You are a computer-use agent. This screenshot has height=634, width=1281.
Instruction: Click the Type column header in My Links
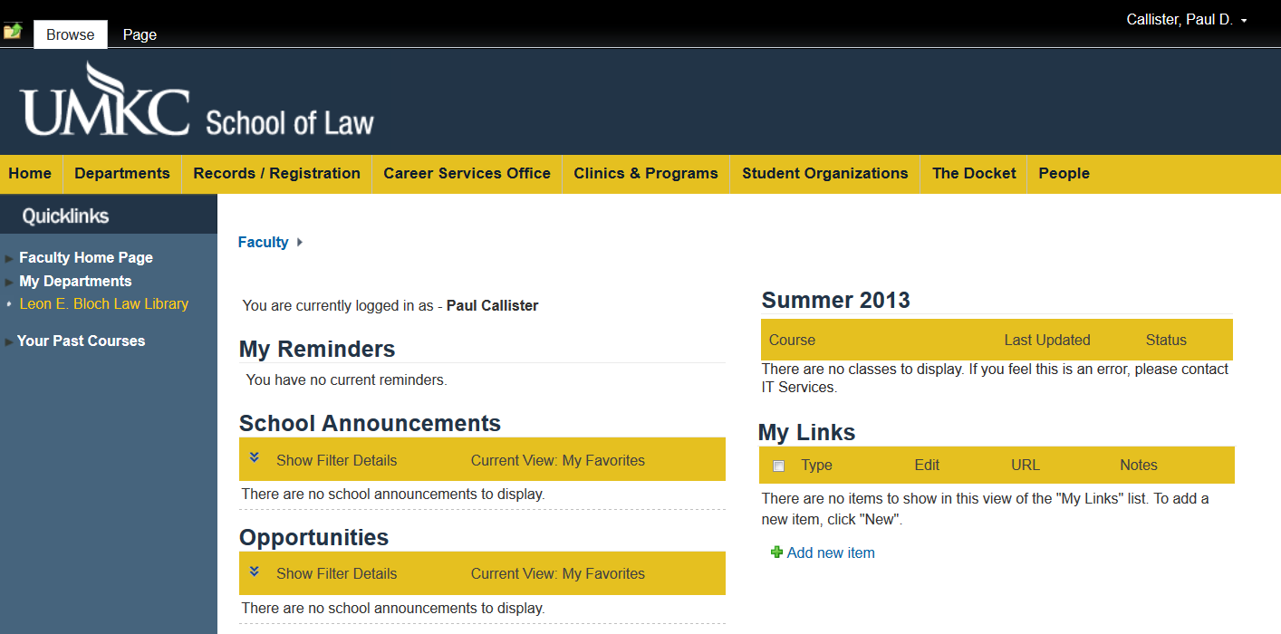coord(816,465)
